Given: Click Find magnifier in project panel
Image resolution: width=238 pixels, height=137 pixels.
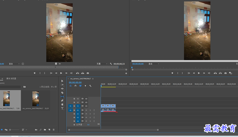Looking at the screenshot, I should pos(40,130).
